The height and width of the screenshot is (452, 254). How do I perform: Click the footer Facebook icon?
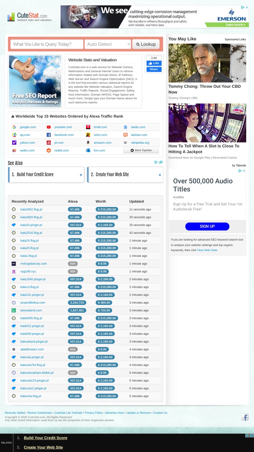tap(245, 417)
